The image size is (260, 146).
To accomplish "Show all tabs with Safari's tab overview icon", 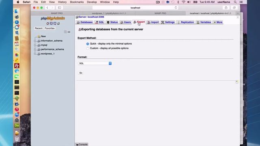I will (x=234, y=8).
